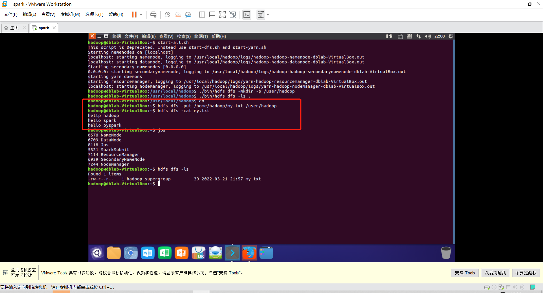The height and width of the screenshot is (293, 543).
Task: Open terminal 帮助(H) menu in guest
Action: coord(219,36)
